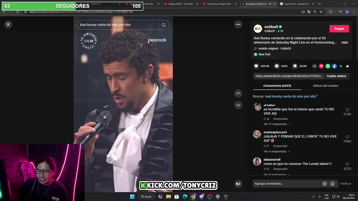Open sonido original - EstiloDF link
This screenshot has width=358, height=201.
click(x=275, y=49)
